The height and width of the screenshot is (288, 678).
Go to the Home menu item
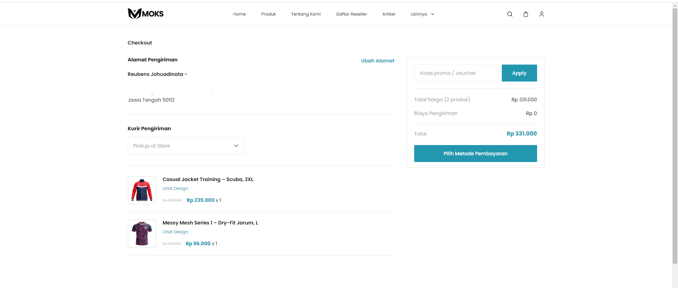pos(239,14)
